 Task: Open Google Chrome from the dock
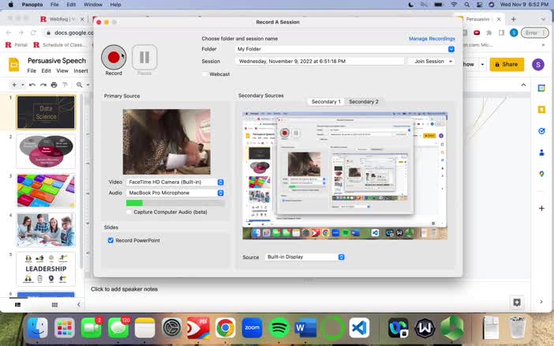coord(225,327)
